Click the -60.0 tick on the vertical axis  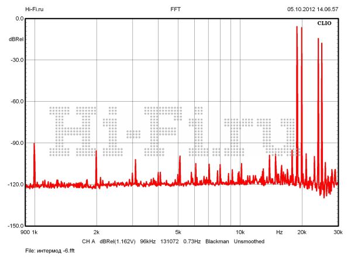[x=16, y=101]
